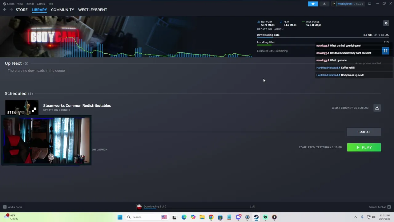
Task: Open Microsoft Store from the taskbar
Action: pos(220,217)
